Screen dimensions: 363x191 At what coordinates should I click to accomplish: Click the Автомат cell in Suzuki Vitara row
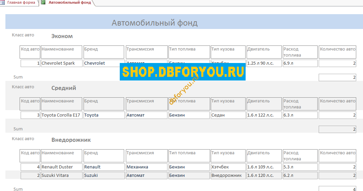pos(146,176)
